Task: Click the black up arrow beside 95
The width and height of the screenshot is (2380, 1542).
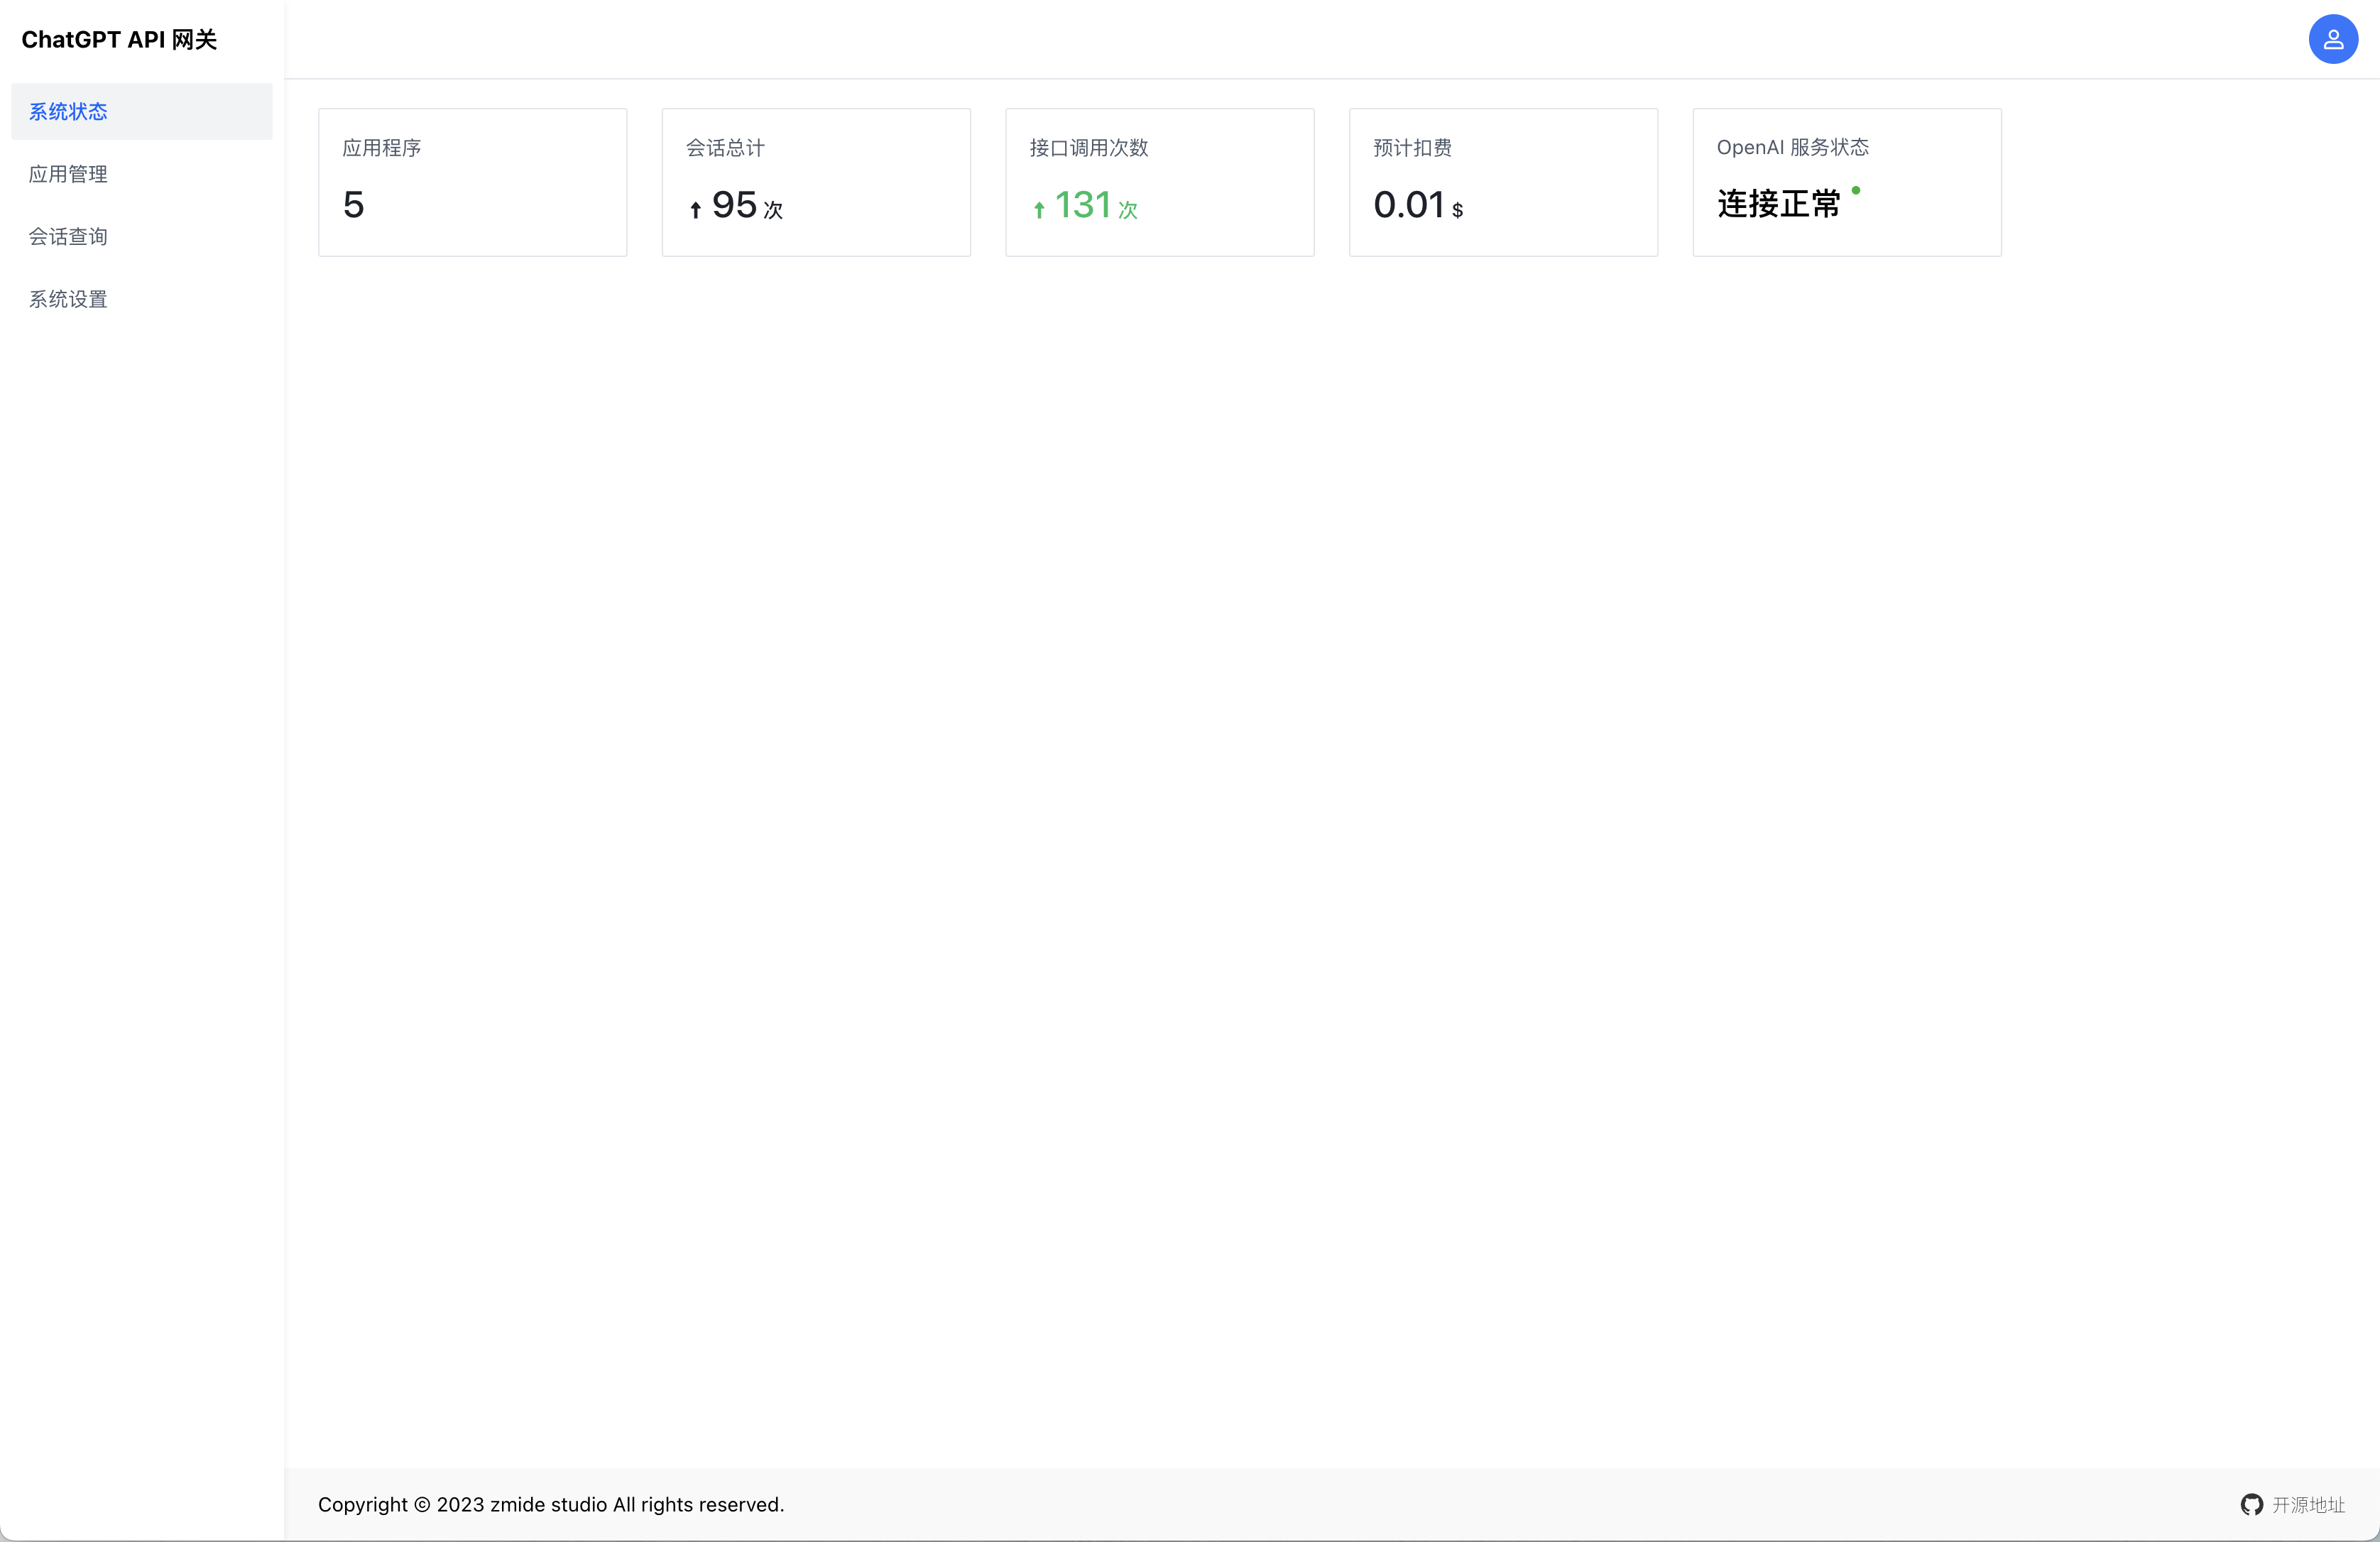Action: pyautogui.click(x=695, y=209)
